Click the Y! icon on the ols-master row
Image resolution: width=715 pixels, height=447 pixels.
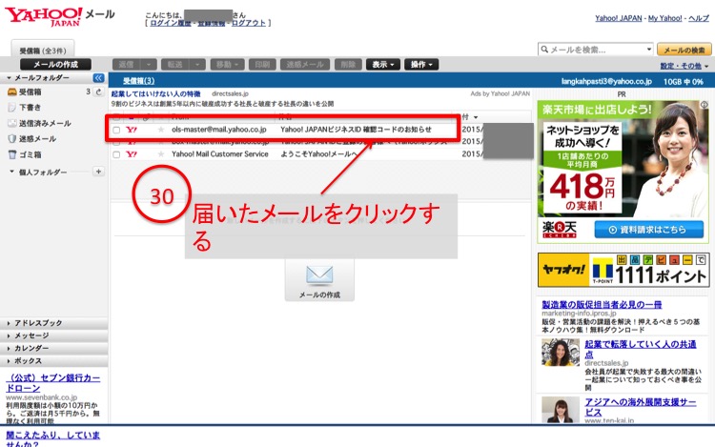click(x=132, y=130)
